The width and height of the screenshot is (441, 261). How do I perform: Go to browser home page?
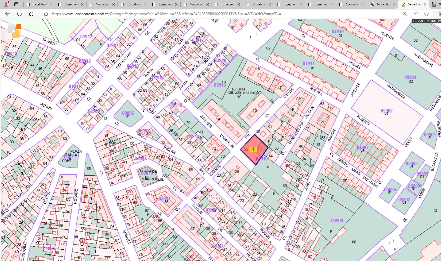[x=31, y=14]
